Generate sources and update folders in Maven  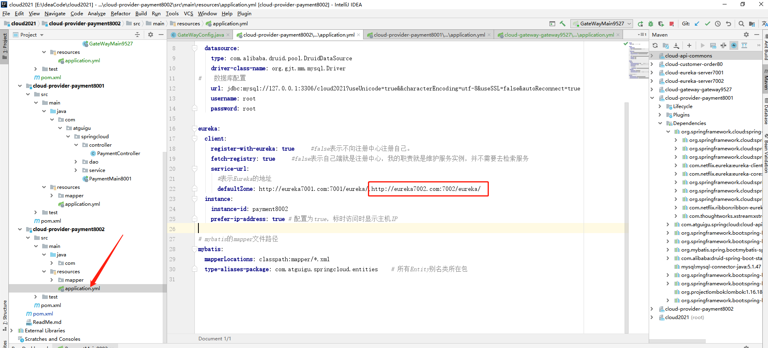pyautogui.click(x=666, y=45)
